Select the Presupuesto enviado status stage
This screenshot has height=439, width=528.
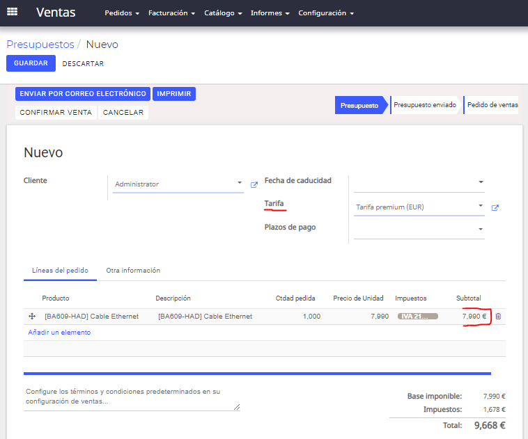pos(425,105)
